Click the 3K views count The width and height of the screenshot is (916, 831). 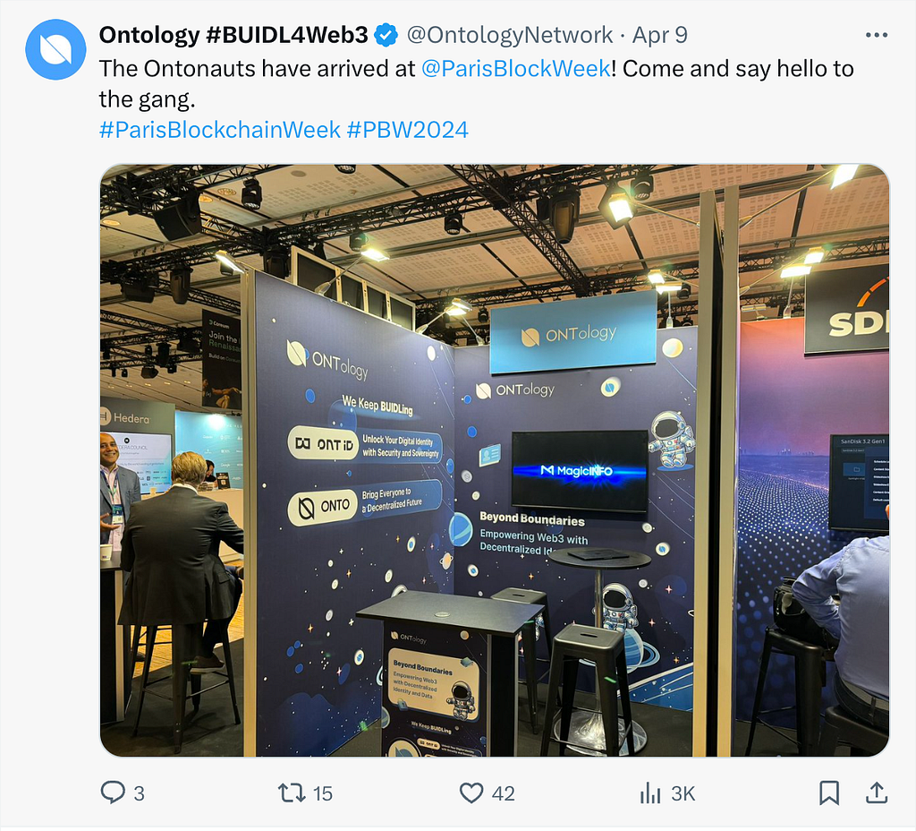pyautogui.click(x=683, y=793)
